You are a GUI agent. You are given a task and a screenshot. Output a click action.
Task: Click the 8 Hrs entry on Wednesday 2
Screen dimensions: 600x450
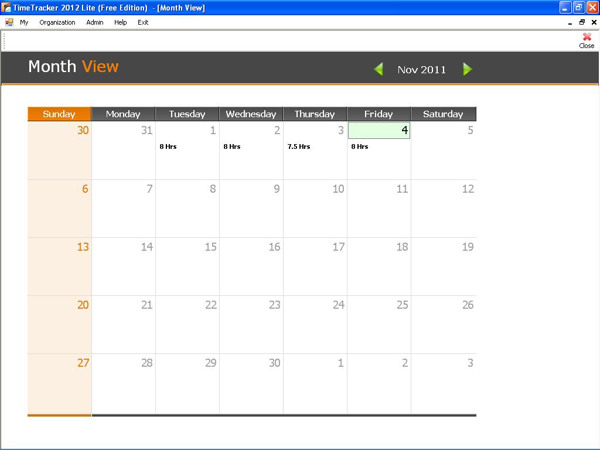[x=232, y=146]
